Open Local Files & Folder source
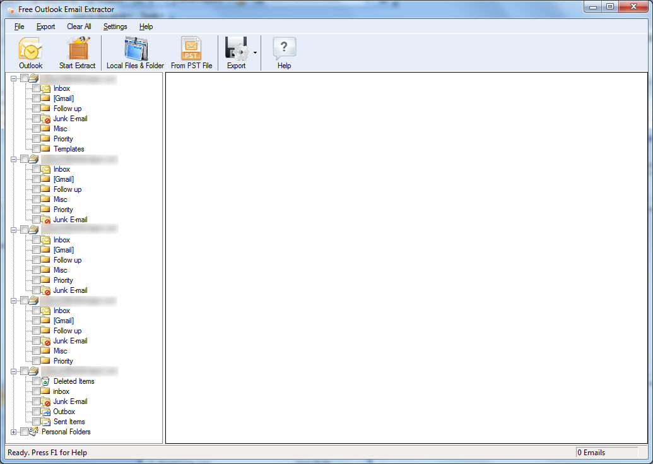The image size is (653, 464). click(136, 49)
